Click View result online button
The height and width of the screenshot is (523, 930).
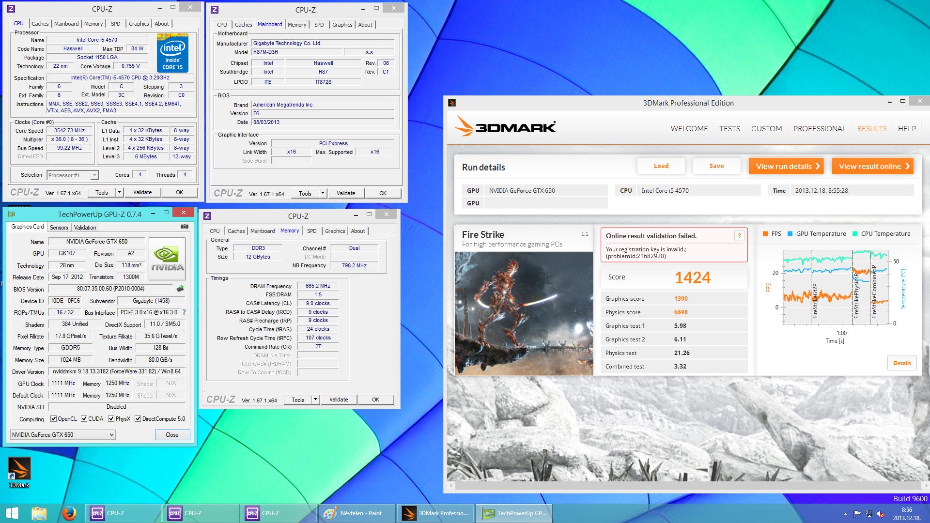(872, 166)
